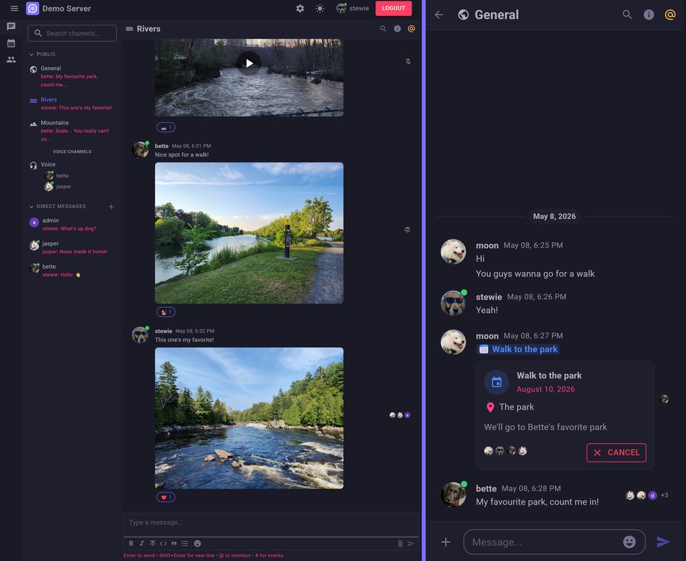This screenshot has height=561, width=686.
Task: Open stewie's 'This one's my favorite!' photo
Action: (x=249, y=418)
